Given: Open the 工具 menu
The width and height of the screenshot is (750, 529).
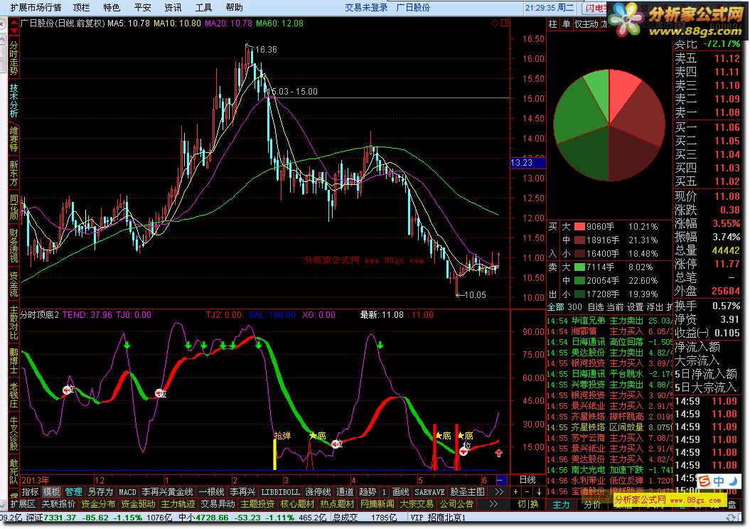Looking at the screenshot, I should coord(203,8).
